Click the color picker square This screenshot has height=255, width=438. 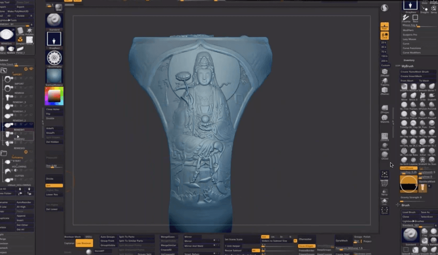(x=54, y=96)
